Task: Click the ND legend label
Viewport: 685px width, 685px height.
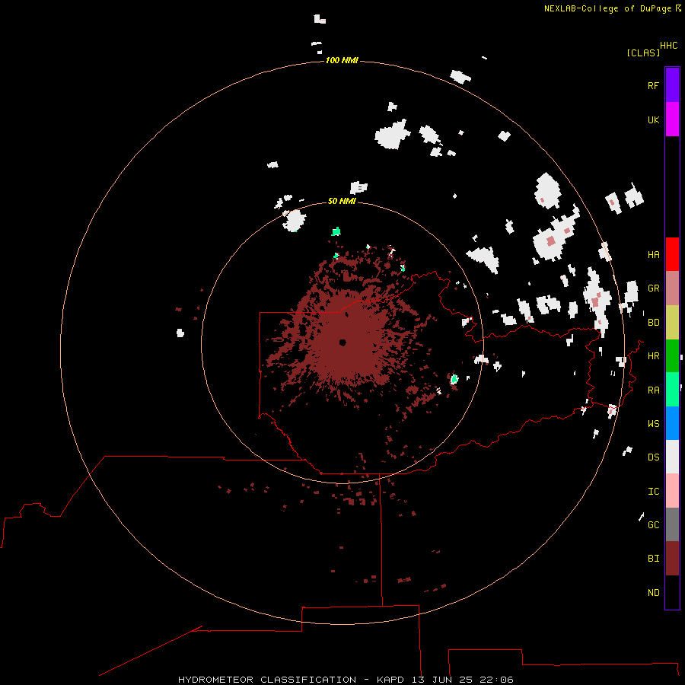Action: click(653, 593)
